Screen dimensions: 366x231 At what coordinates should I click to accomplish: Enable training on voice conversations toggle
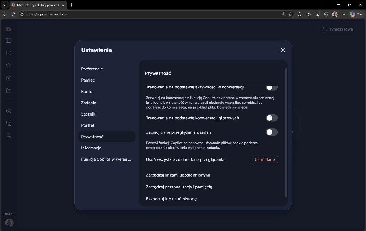click(x=272, y=118)
